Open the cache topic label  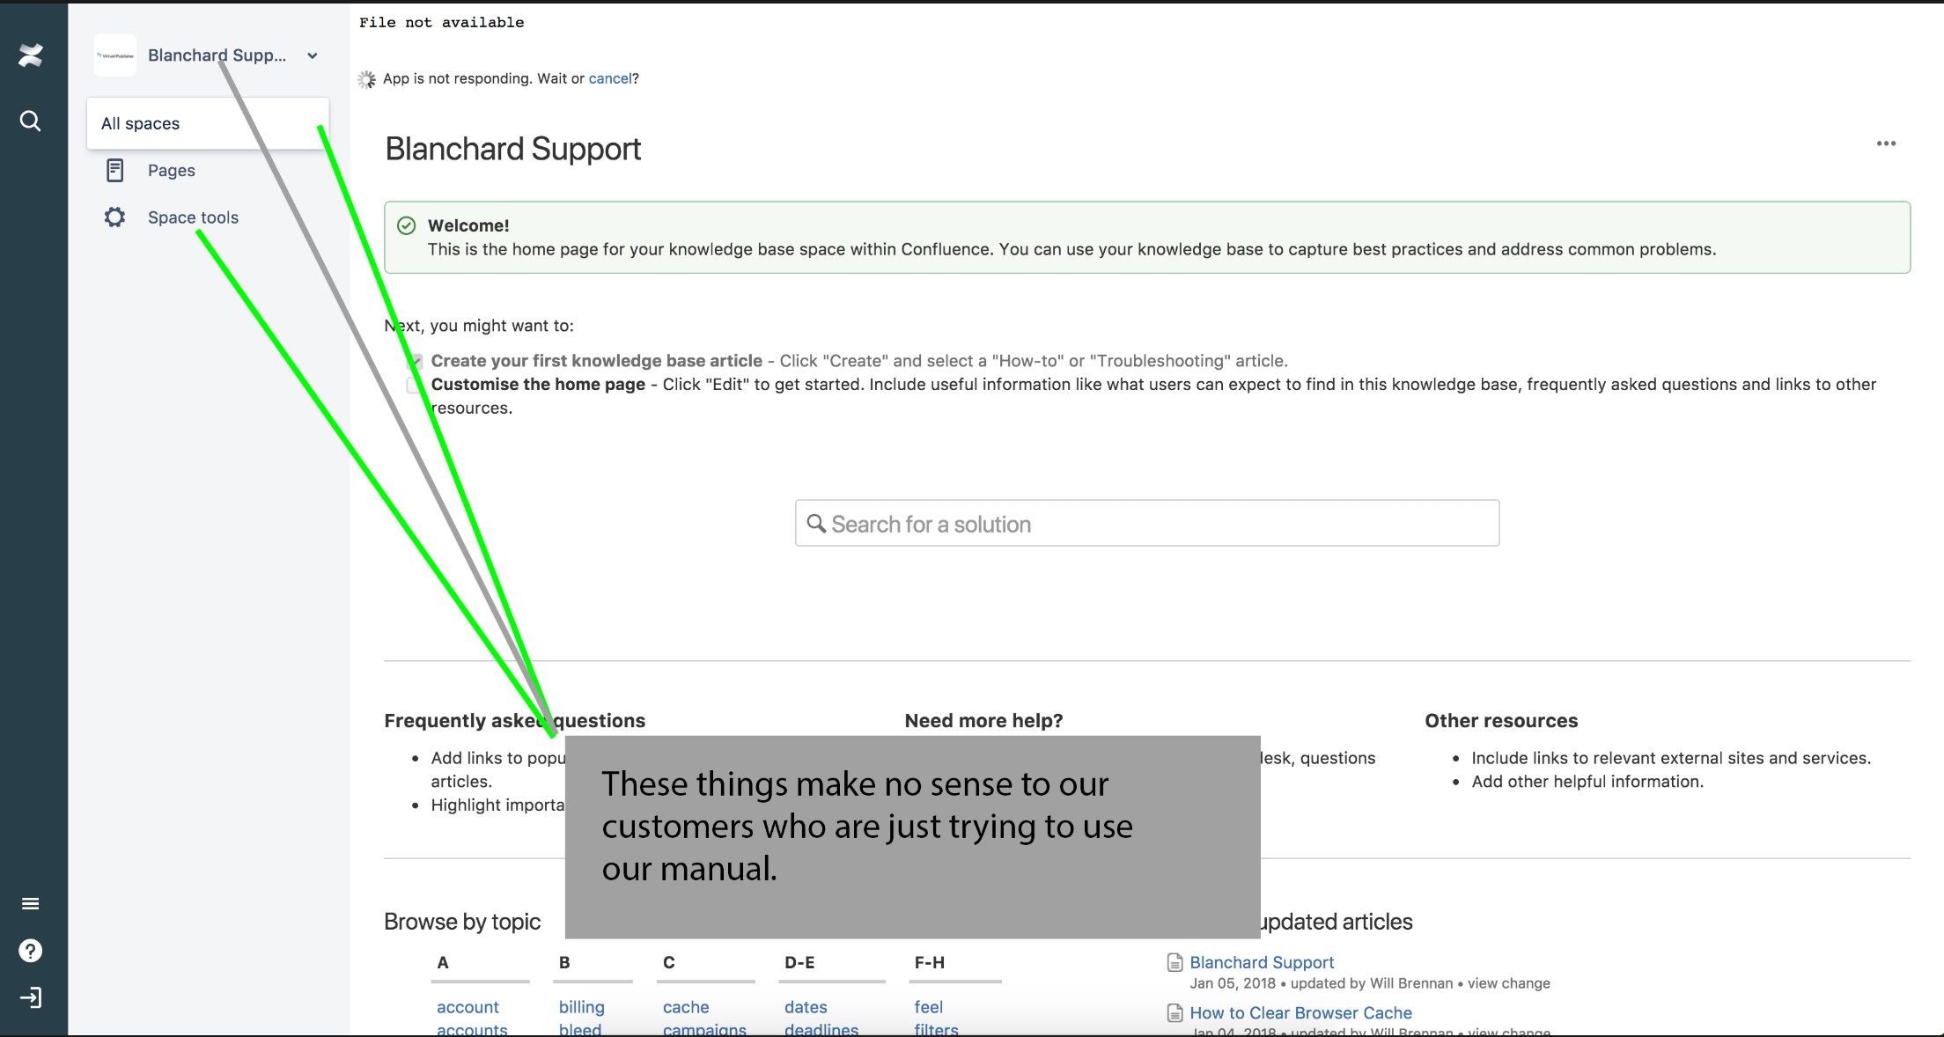coord(686,1007)
